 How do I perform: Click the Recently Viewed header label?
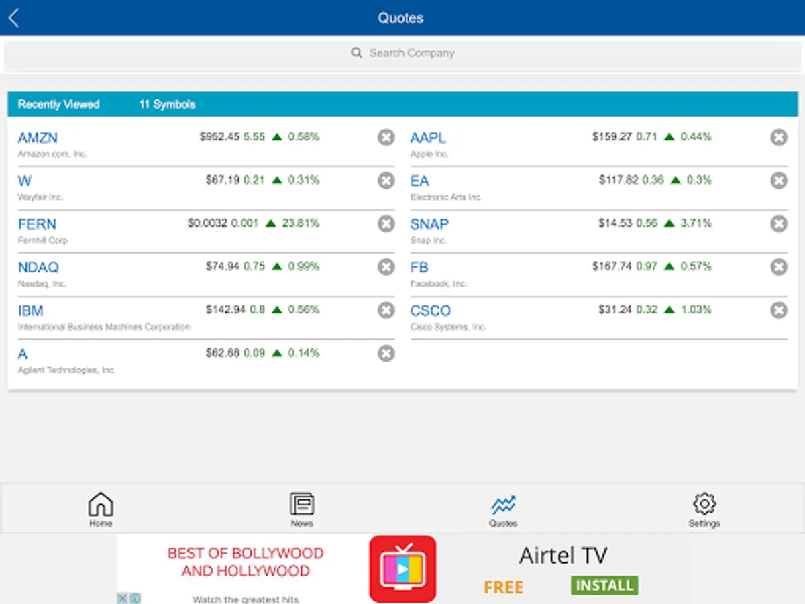(x=58, y=105)
